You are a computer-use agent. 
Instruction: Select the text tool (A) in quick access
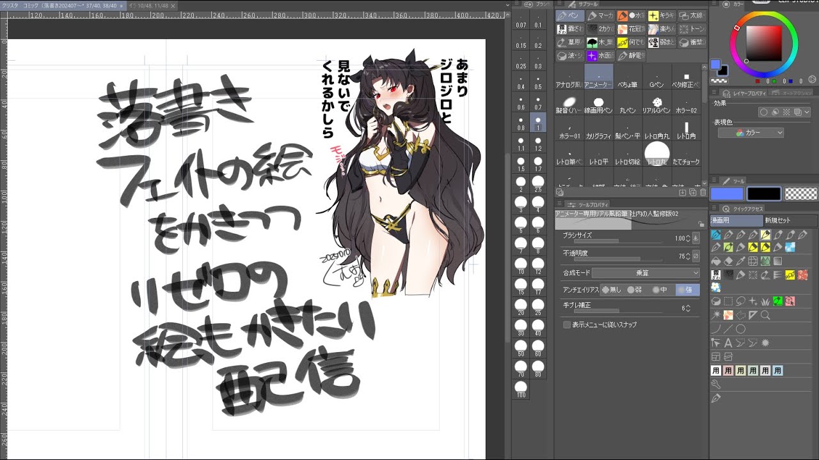click(728, 343)
